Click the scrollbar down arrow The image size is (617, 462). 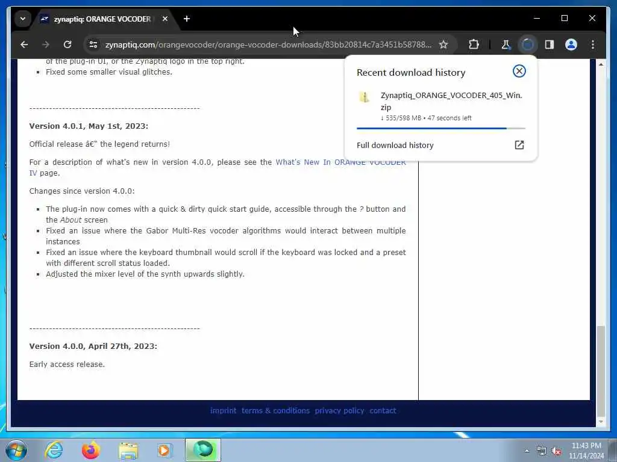tap(601, 422)
